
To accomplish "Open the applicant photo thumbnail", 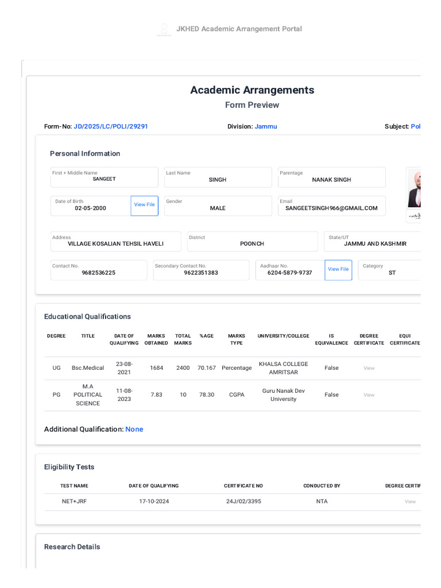I will click(414, 188).
